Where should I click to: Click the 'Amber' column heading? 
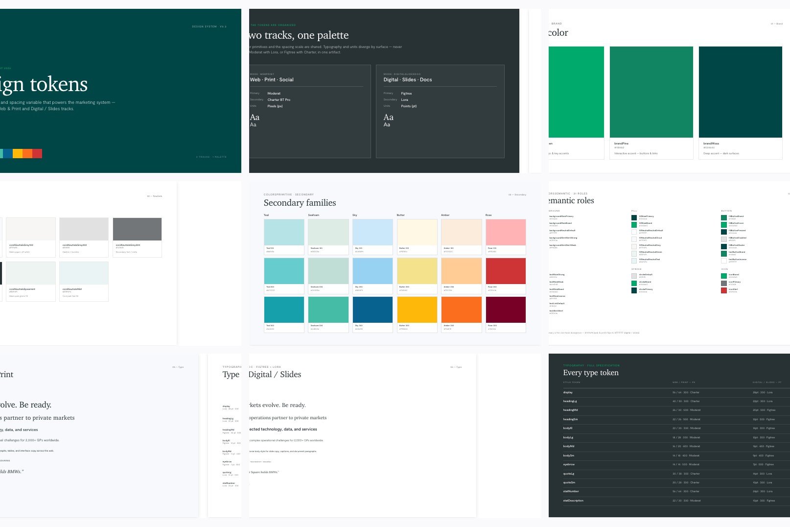click(x=445, y=215)
